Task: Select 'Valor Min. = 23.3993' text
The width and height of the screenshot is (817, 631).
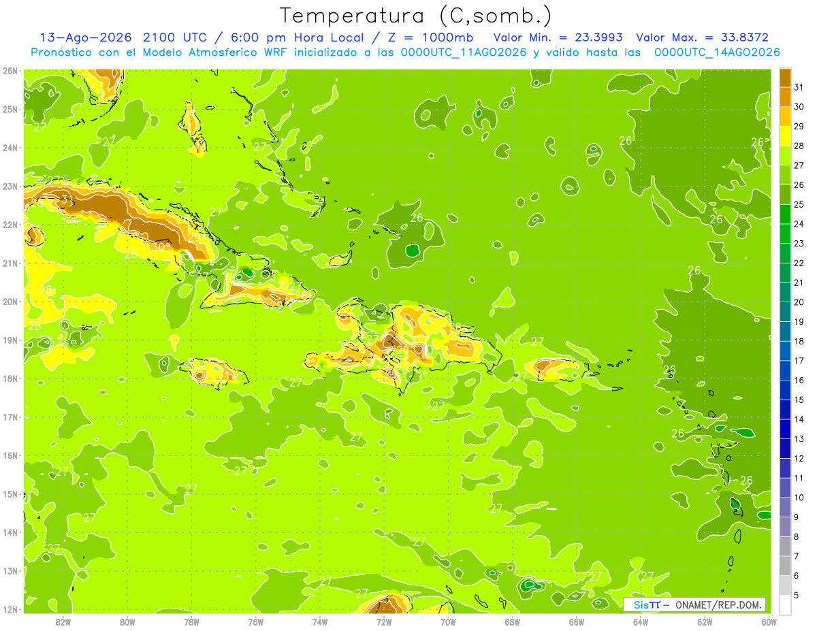Action: tap(558, 37)
